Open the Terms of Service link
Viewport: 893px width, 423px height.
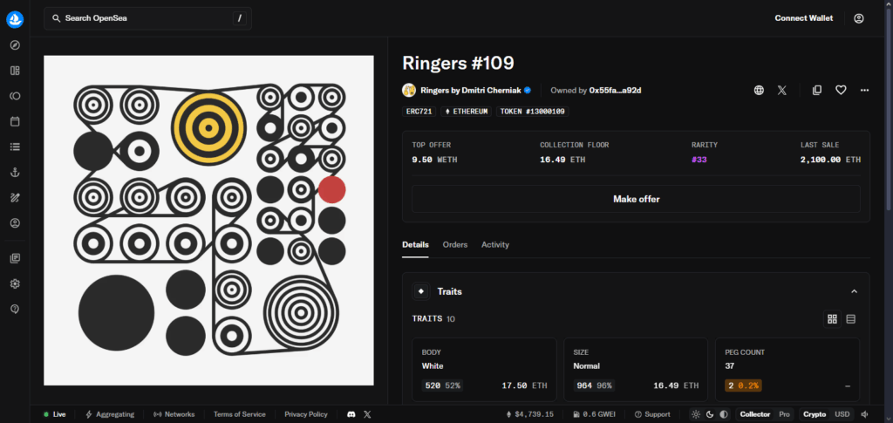point(239,414)
